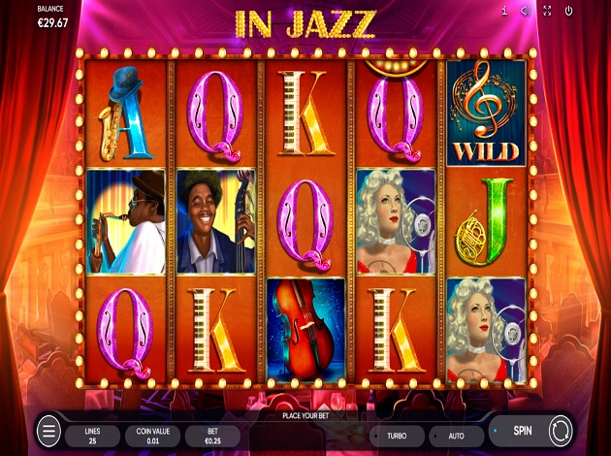611x456 pixels.
Task: Toggle Auto spin mode
Action: 456,437
